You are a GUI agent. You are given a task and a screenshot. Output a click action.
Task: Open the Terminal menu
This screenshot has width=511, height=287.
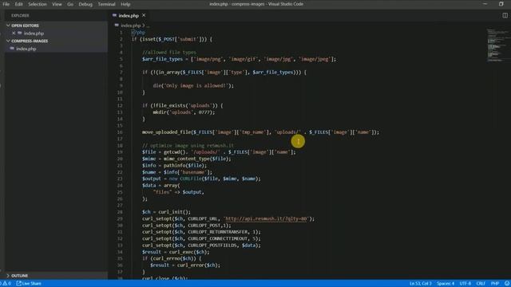pyautogui.click(x=106, y=4)
